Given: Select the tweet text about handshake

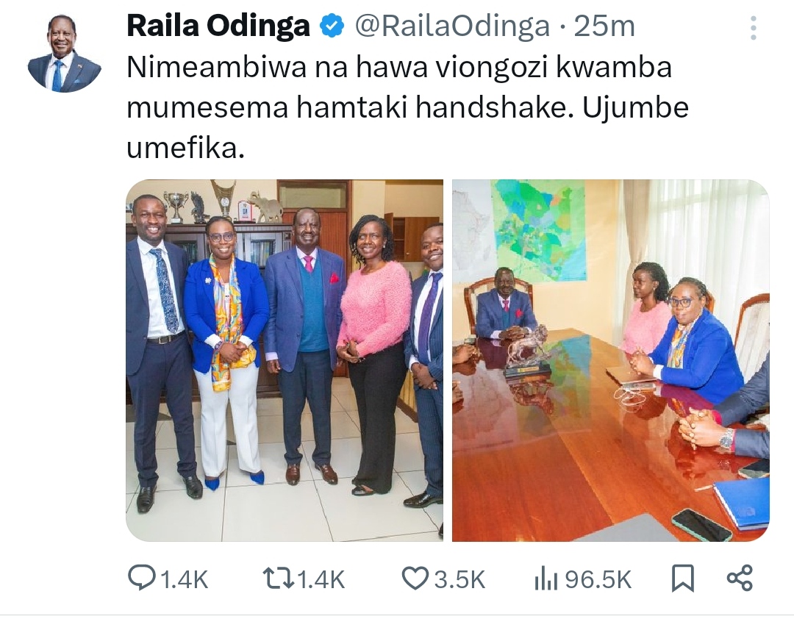Looking at the screenshot, I should click(407, 108).
